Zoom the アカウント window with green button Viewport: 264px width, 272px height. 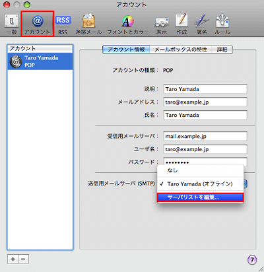click(x=27, y=5)
